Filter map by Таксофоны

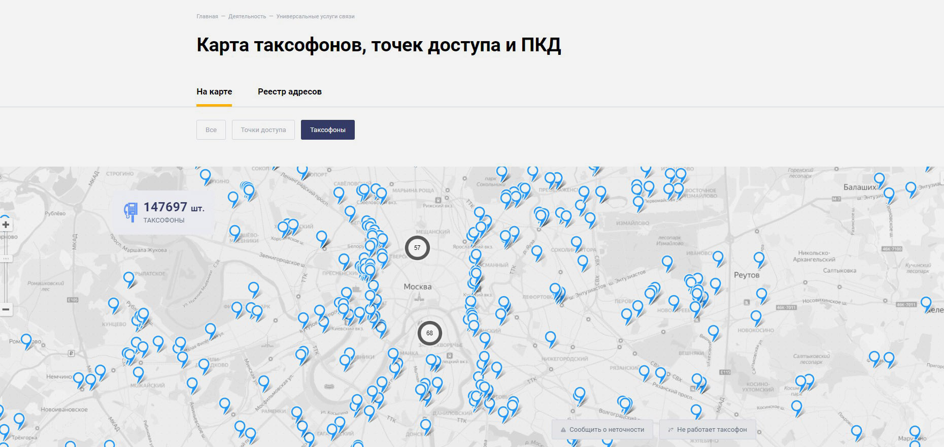coord(328,130)
